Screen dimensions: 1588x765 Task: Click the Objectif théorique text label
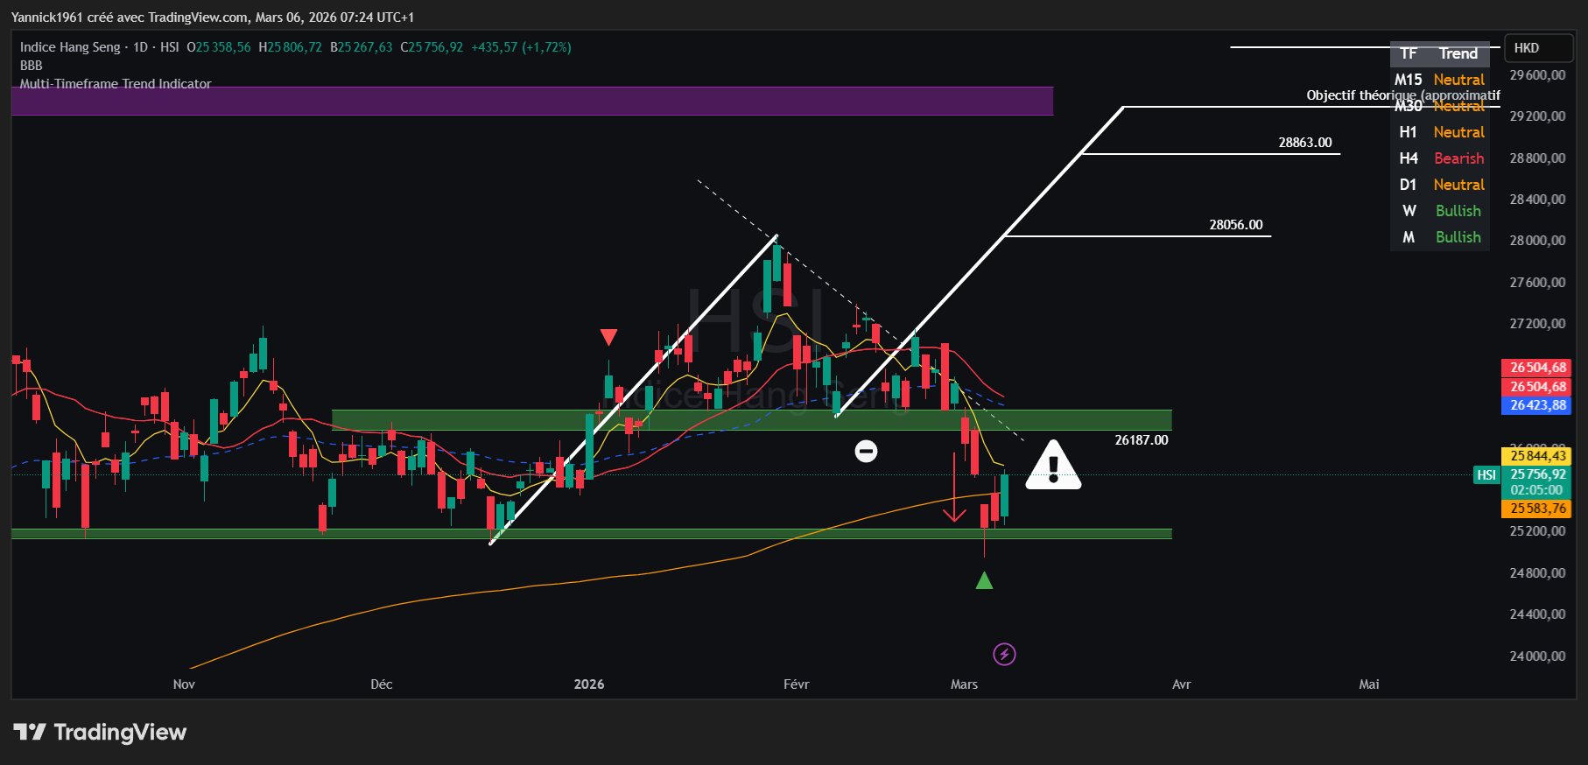pos(1402,95)
